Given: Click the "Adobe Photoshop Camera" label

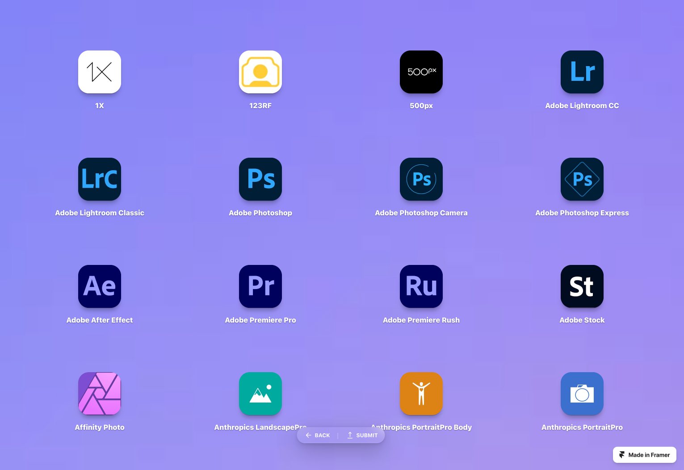Looking at the screenshot, I should 421,213.
